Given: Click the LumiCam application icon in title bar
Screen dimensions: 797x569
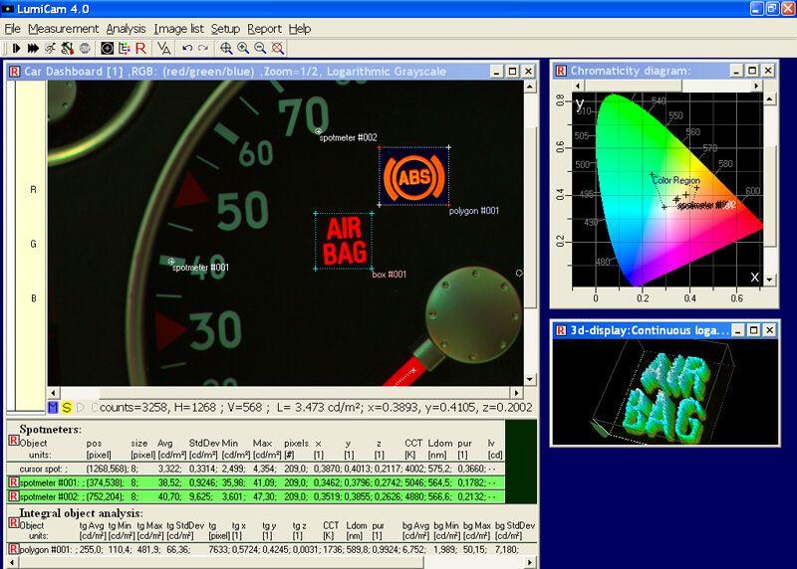Looking at the screenshot, I should click(8, 9).
